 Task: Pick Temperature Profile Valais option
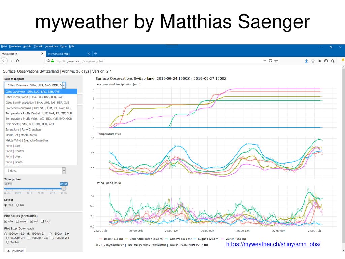(41, 118)
